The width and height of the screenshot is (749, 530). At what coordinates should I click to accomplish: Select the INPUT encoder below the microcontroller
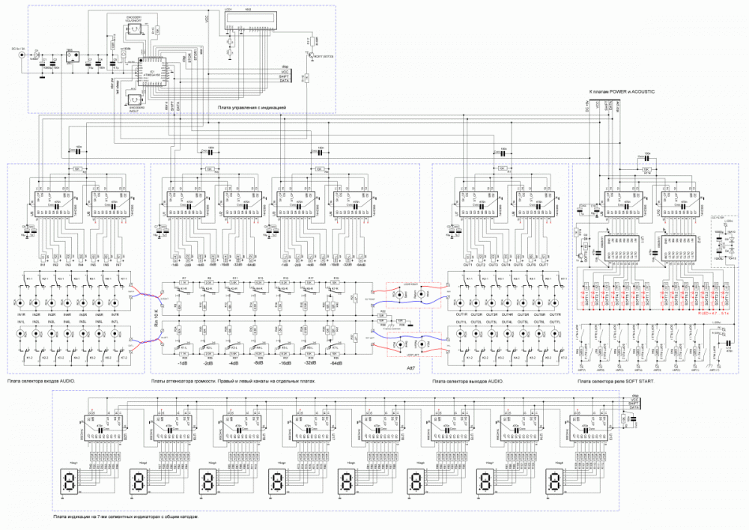(x=136, y=100)
